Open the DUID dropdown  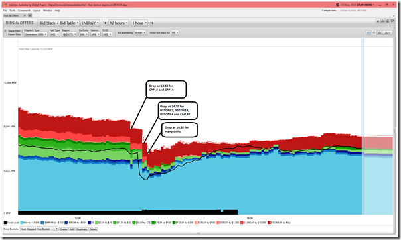(x=107, y=34)
